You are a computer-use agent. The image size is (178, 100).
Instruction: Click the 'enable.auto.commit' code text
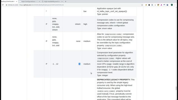(106, 91)
